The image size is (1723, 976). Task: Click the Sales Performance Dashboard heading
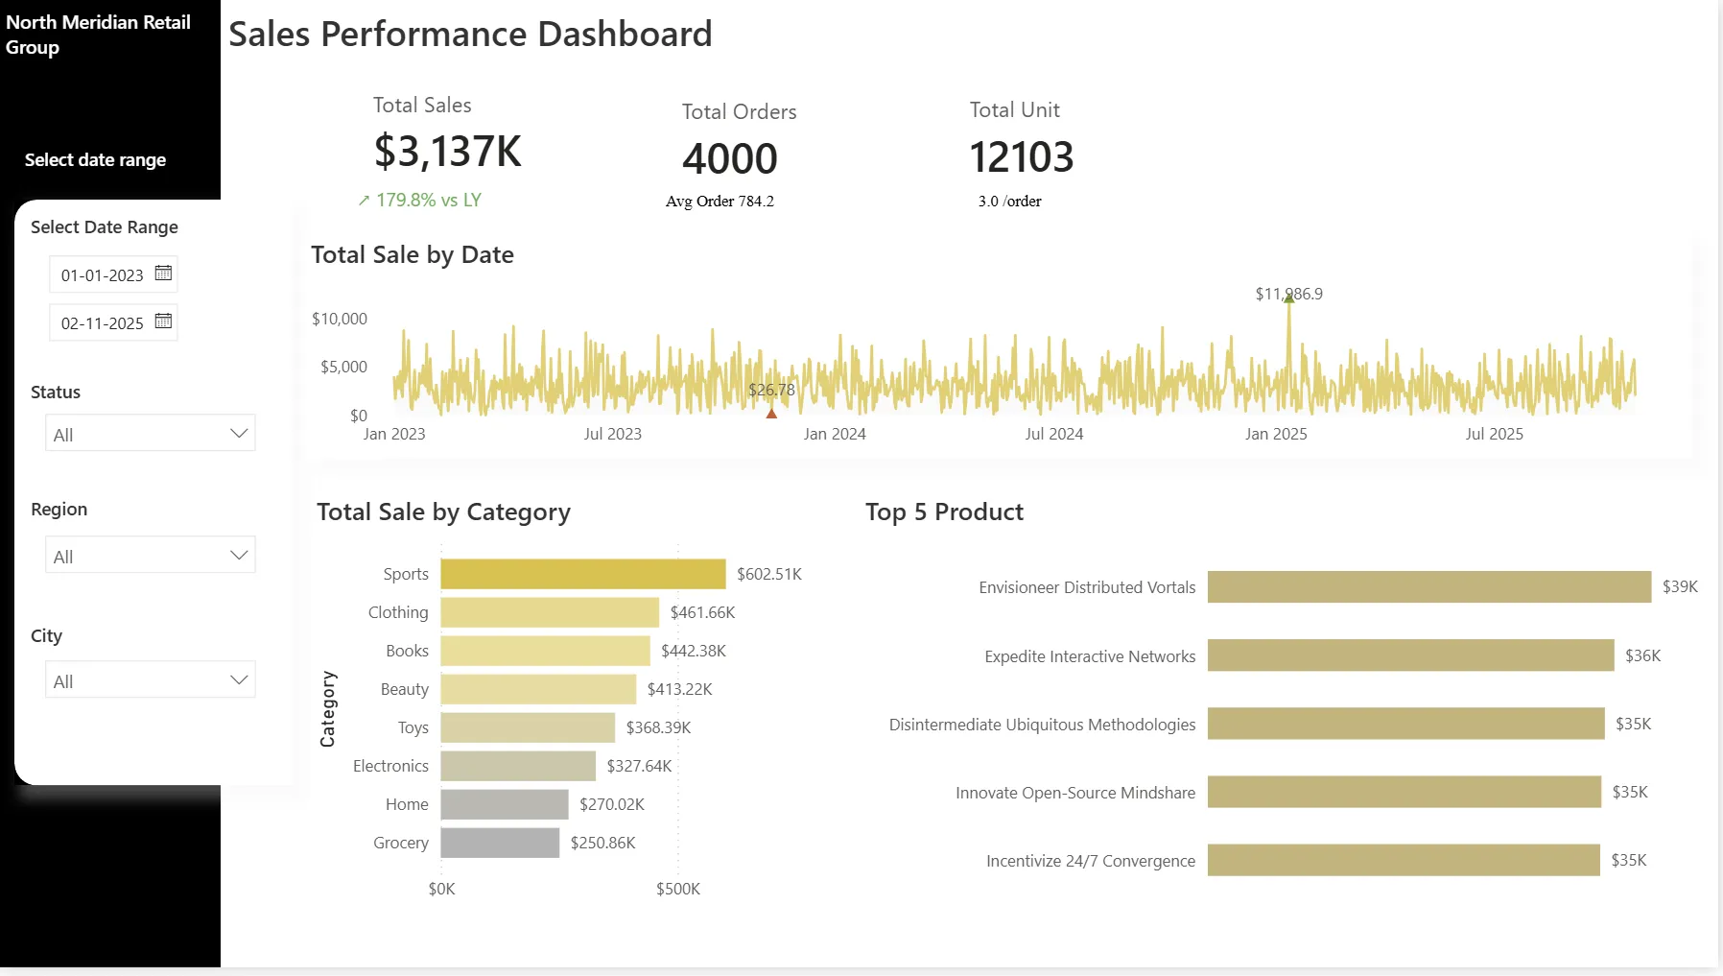470,34
